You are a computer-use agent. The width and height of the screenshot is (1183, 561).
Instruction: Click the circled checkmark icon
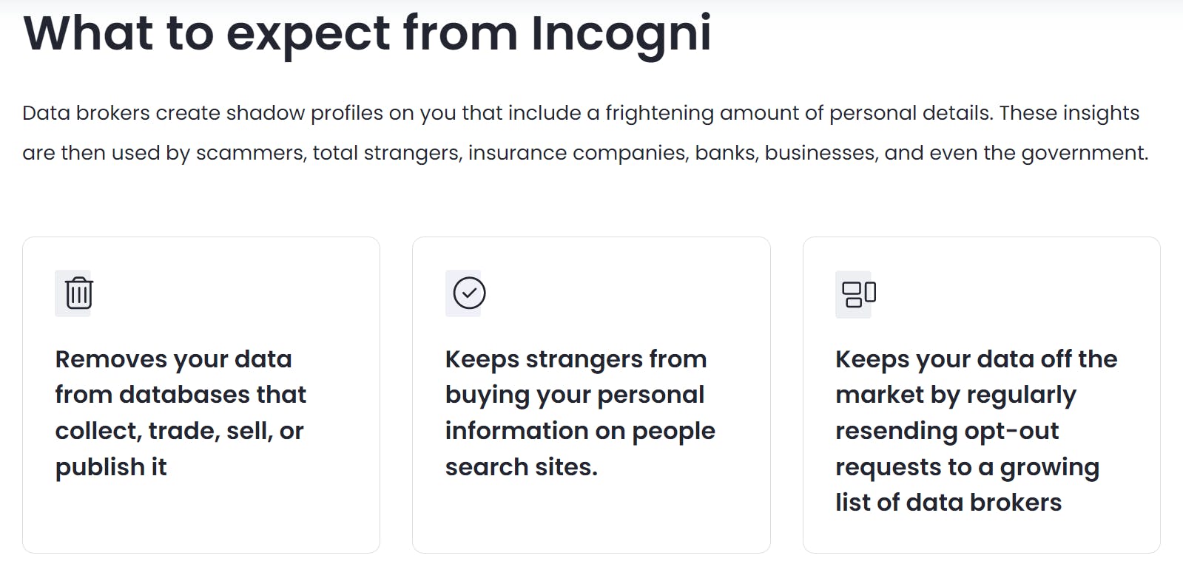point(469,293)
